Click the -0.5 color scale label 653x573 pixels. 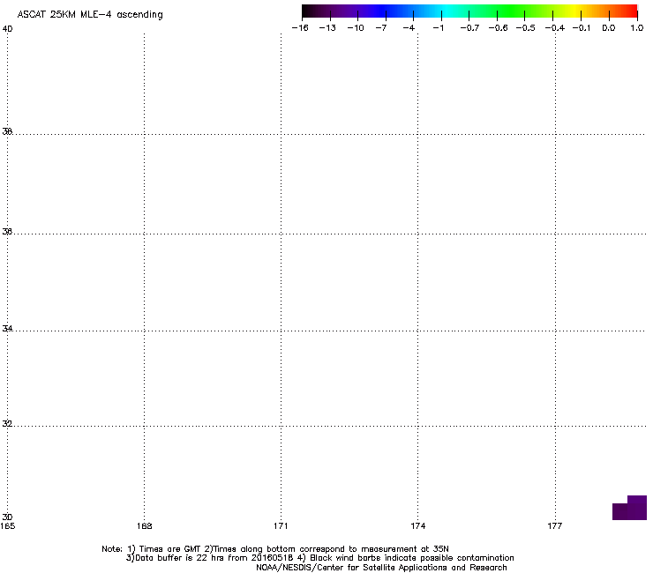pos(526,28)
